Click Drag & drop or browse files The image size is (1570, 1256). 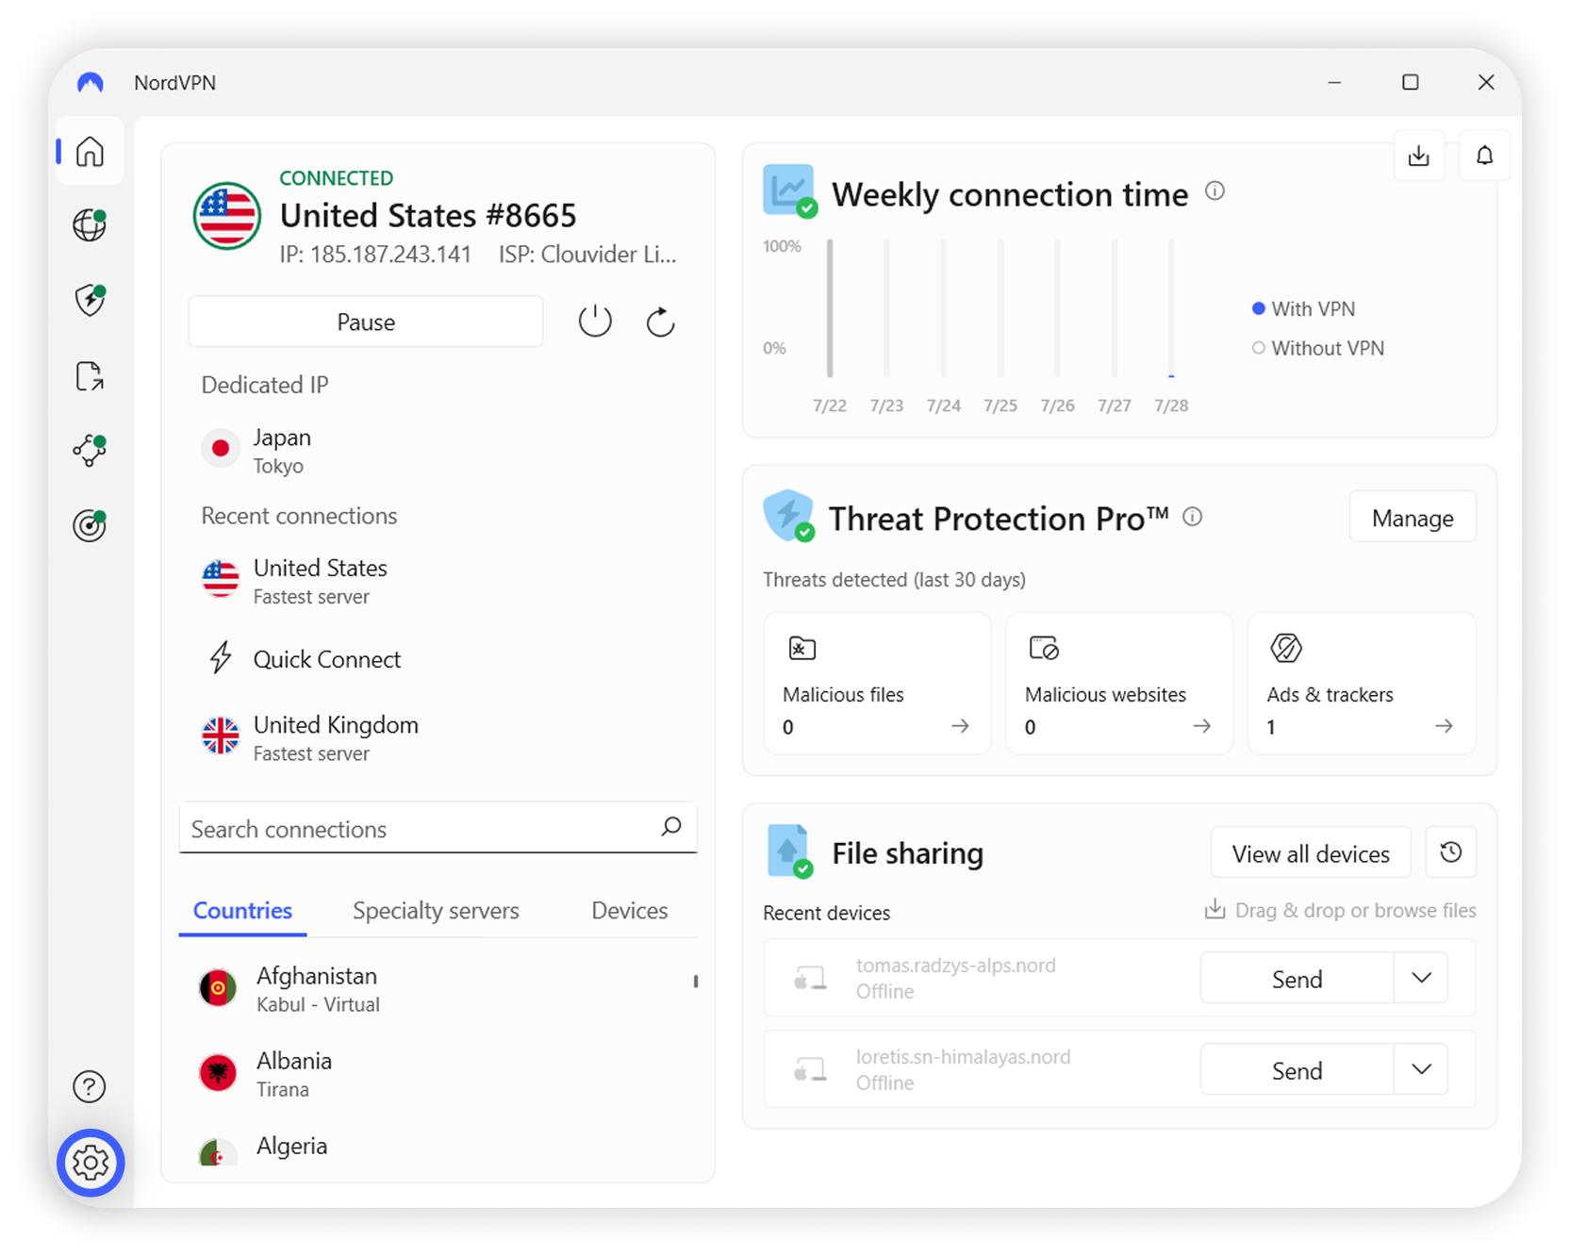pos(1340,910)
